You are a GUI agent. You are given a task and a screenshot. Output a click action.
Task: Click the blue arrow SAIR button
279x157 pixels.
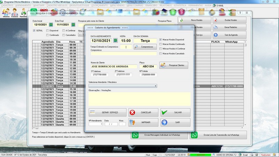click(175, 122)
